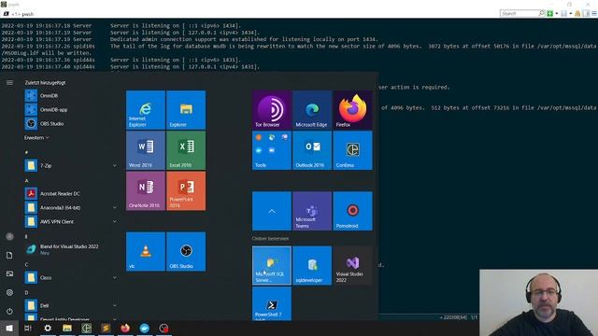Launch the PowerShell 7 tile

tap(272, 304)
